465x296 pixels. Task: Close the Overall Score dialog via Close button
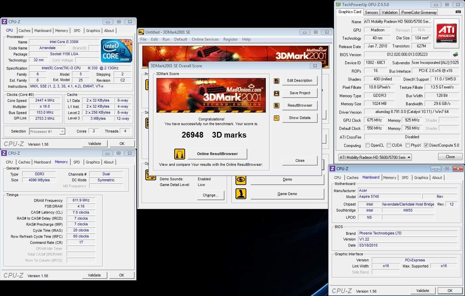[300, 161]
